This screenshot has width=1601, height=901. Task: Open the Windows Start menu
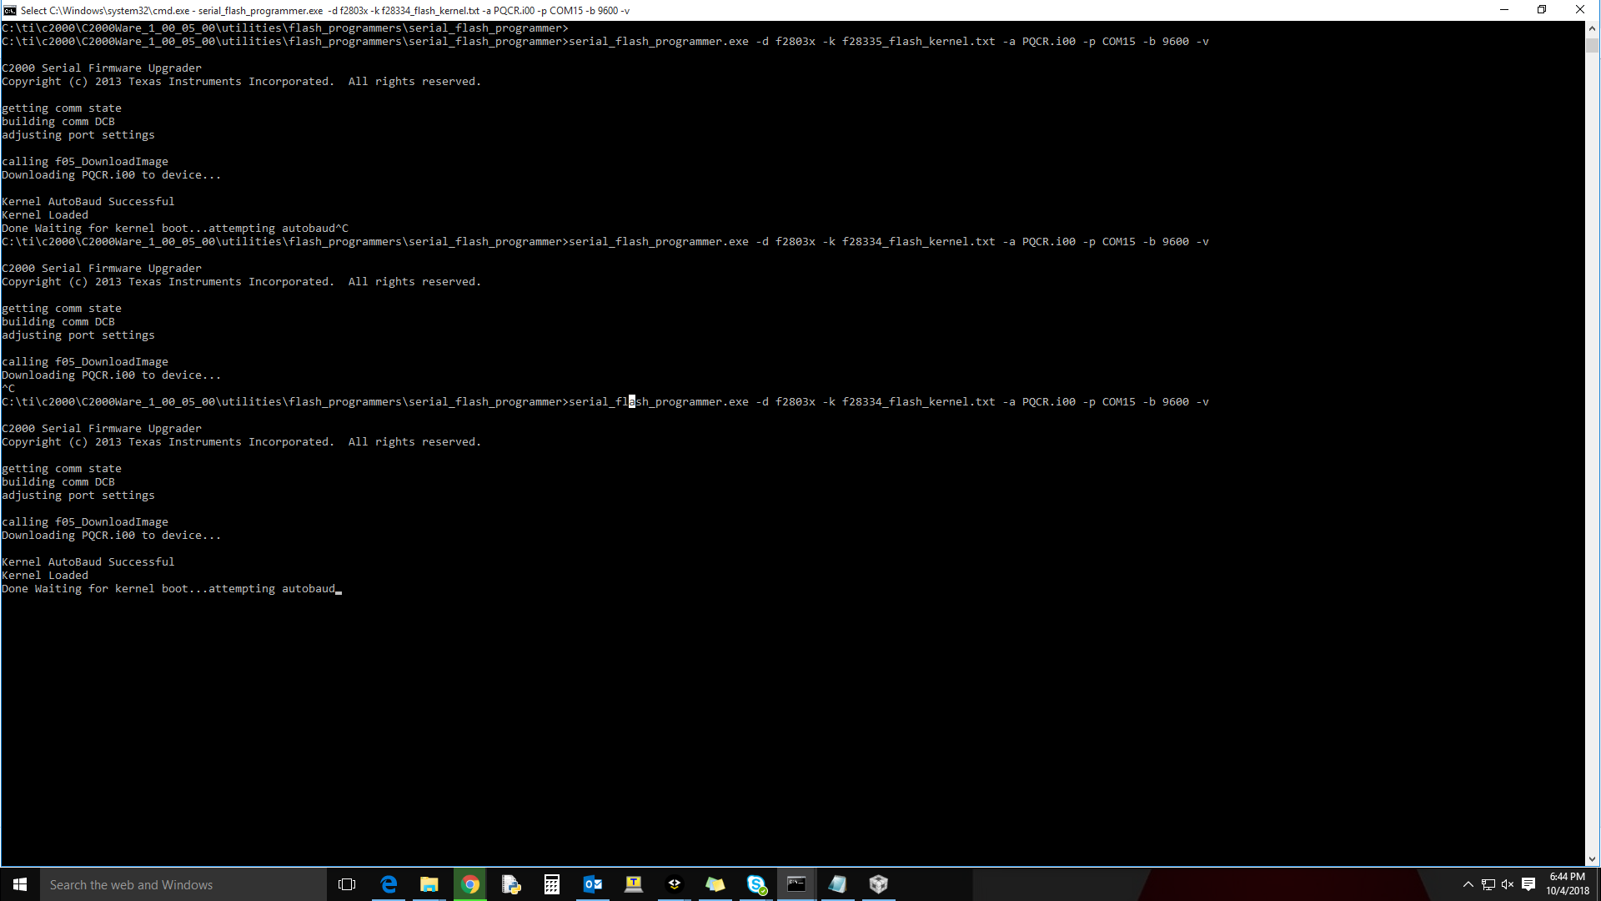click(20, 884)
